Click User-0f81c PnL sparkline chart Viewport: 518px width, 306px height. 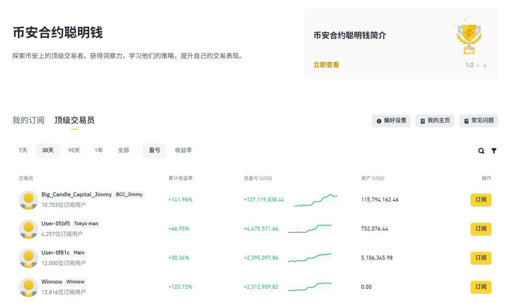[310, 258]
